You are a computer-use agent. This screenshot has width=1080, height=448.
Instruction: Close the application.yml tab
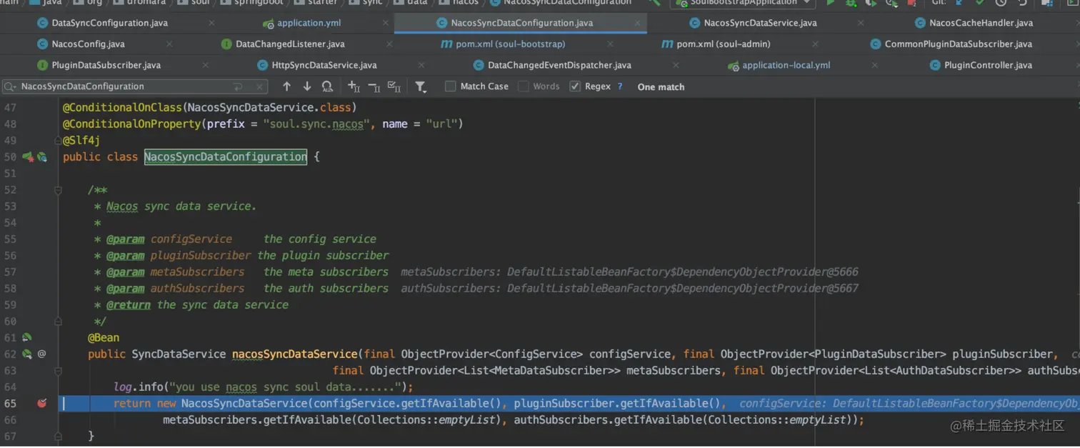pos(386,23)
